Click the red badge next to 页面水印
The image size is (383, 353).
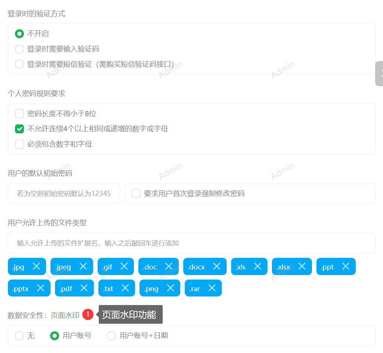(88, 314)
